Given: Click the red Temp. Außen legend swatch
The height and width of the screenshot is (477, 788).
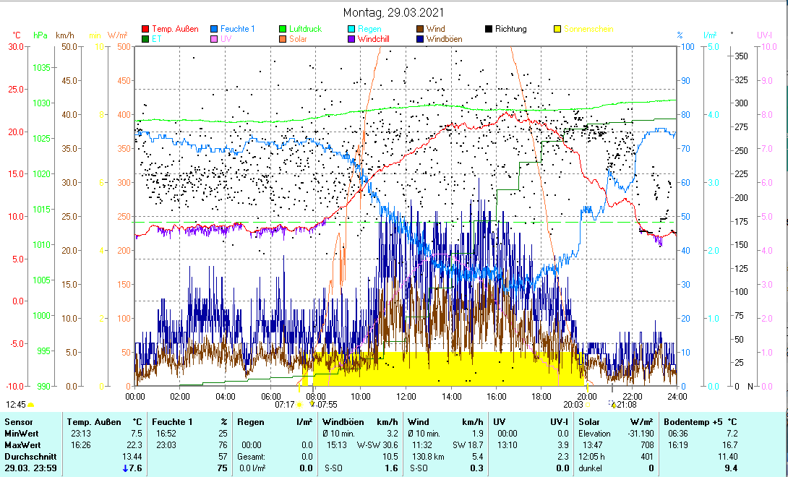Looking at the screenshot, I should [145, 30].
